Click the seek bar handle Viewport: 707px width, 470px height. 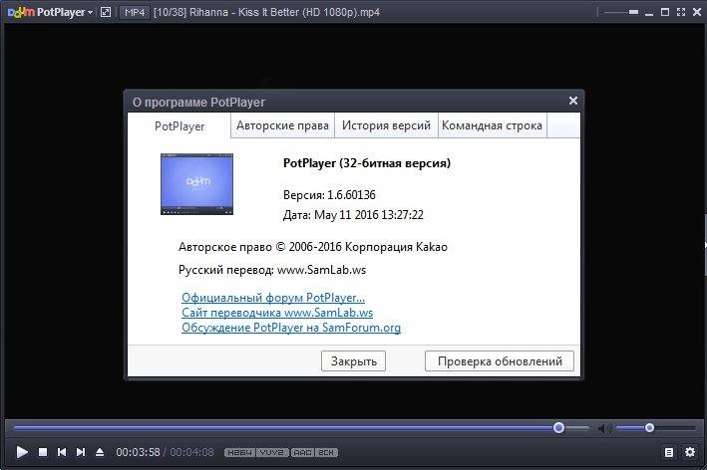point(558,428)
